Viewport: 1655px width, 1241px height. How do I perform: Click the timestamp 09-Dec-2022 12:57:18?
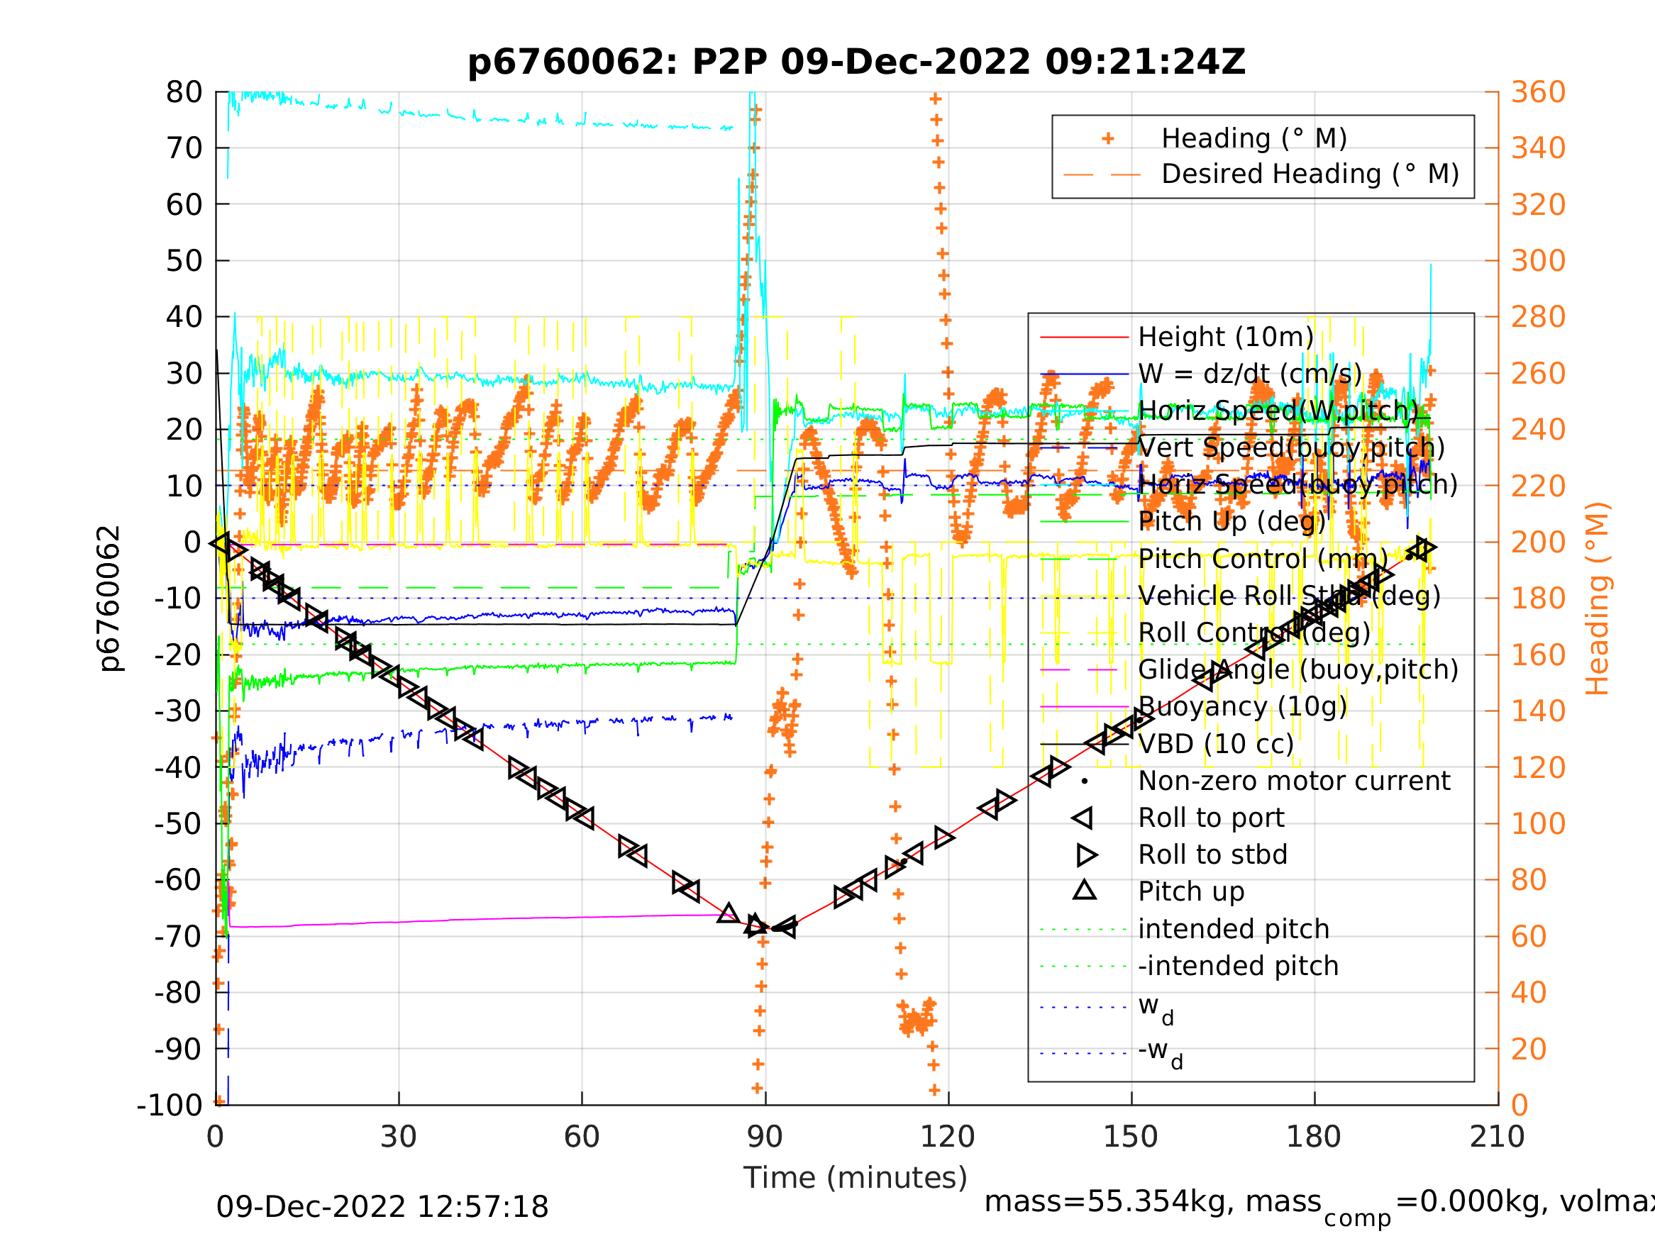382,1208
